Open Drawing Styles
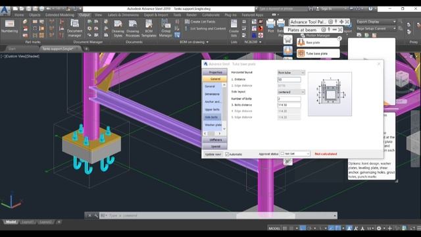Screen dimensions: 421x237 pyautogui.click(x=118, y=28)
